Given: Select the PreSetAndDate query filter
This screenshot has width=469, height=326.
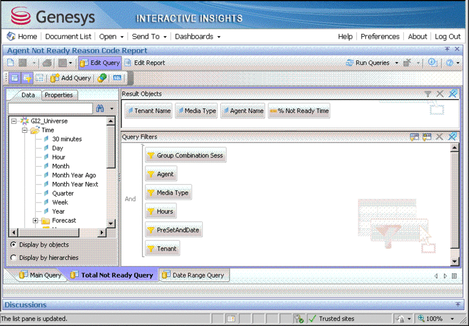Looking at the screenshot, I should click(174, 230).
